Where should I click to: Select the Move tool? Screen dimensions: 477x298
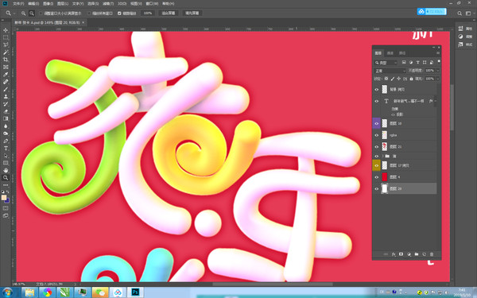(x=6, y=30)
